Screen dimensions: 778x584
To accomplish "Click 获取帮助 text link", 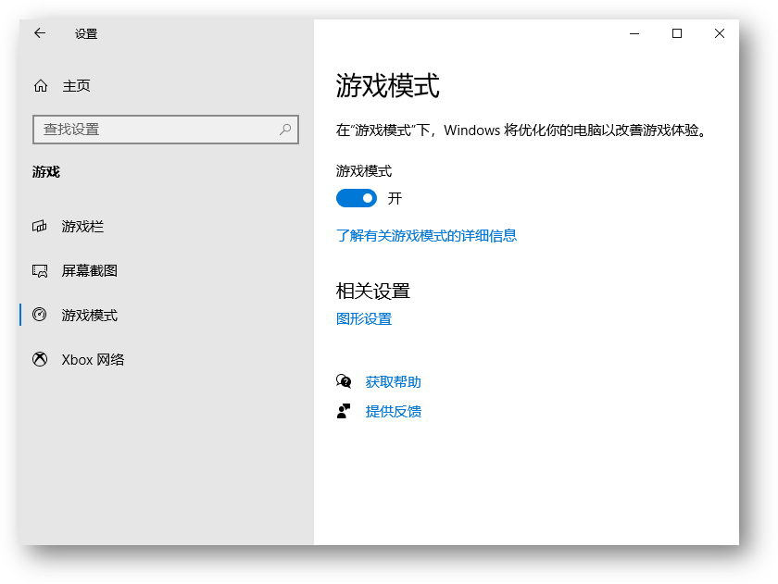I will point(394,381).
